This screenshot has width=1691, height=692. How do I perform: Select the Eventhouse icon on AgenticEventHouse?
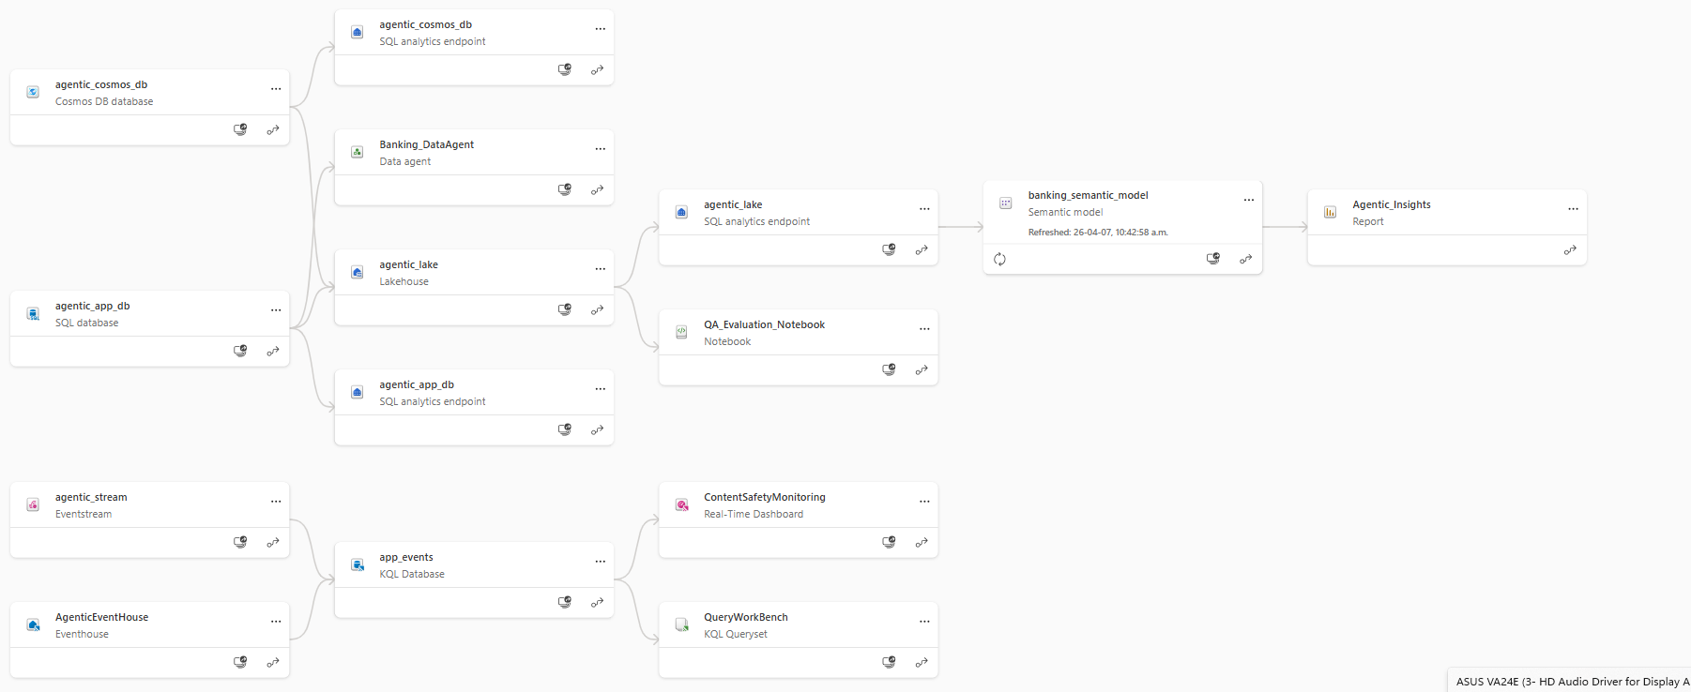coord(32,624)
